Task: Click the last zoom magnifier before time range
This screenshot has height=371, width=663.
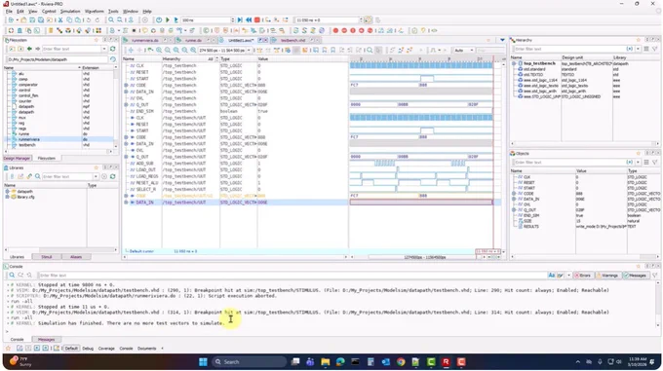Action: (193, 50)
